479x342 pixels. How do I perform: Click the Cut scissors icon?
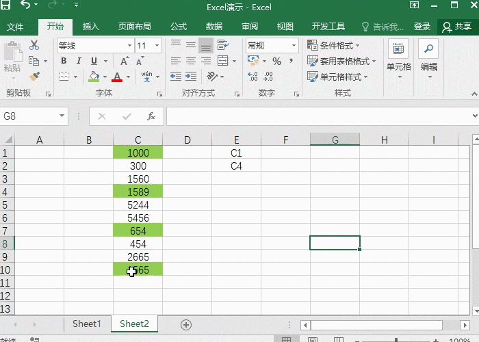(34, 45)
